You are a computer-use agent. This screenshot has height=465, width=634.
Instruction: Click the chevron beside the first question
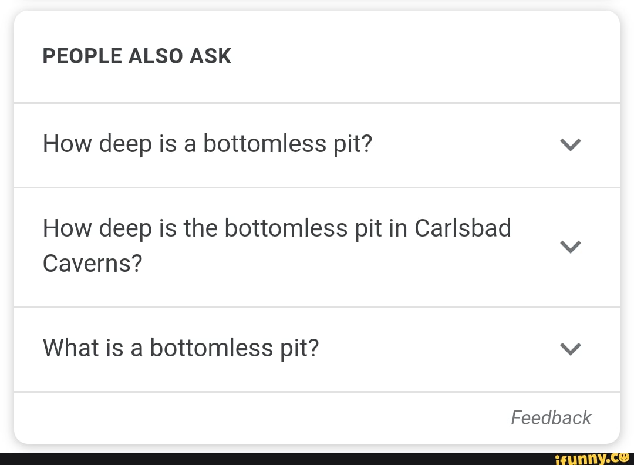[x=570, y=145]
